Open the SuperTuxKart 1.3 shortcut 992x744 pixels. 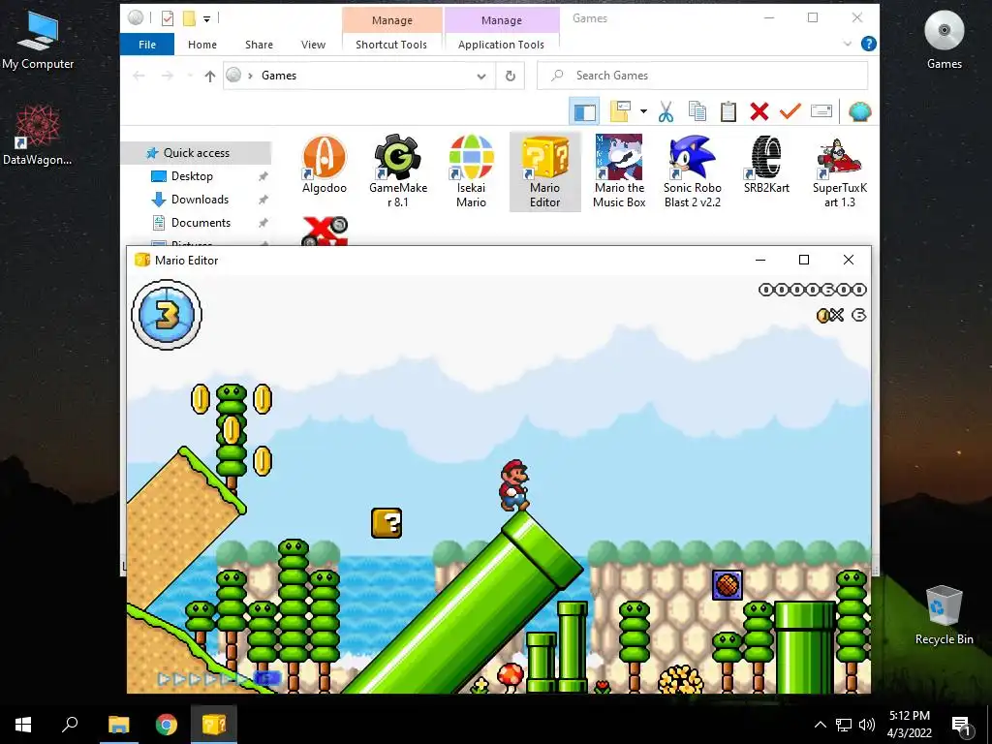tap(840, 170)
